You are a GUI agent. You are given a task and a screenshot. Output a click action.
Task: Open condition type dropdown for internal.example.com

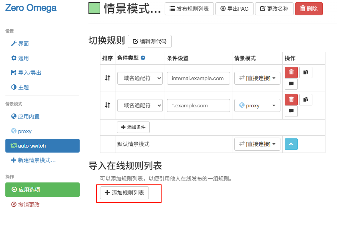[140, 78]
